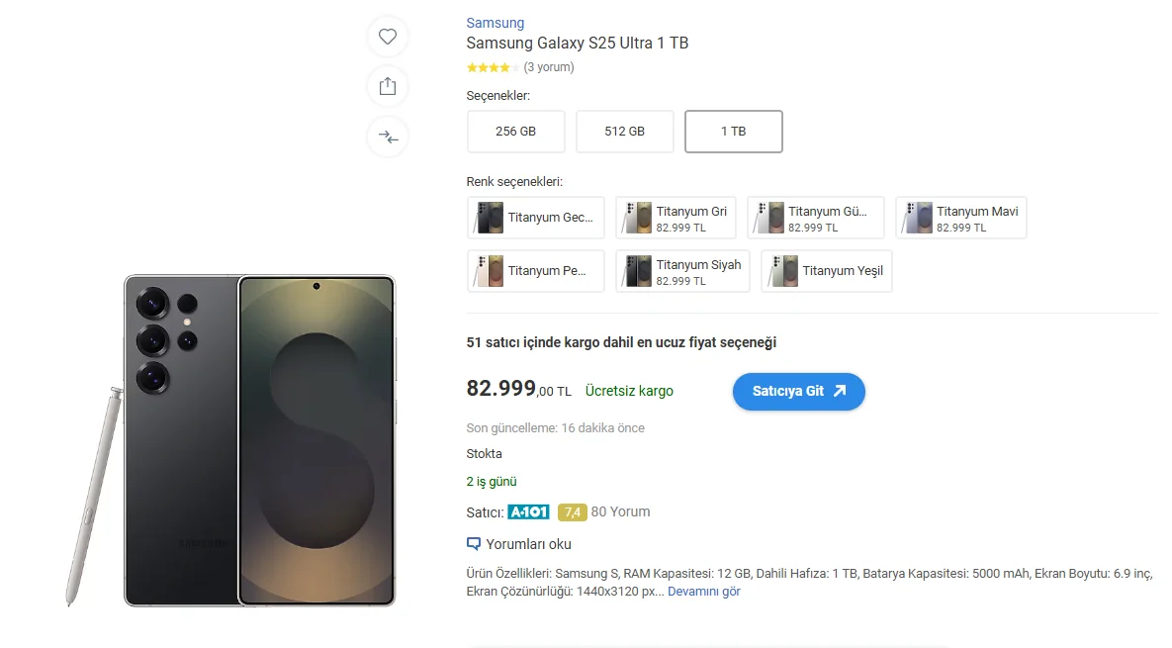Select 512 GB storage option

[x=624, y=132]
